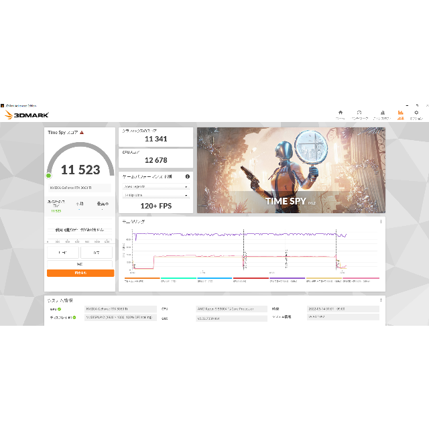
Task: Open the monitoring panel three-dot menu
Action: pyautogui.click(x=381, y=222)
